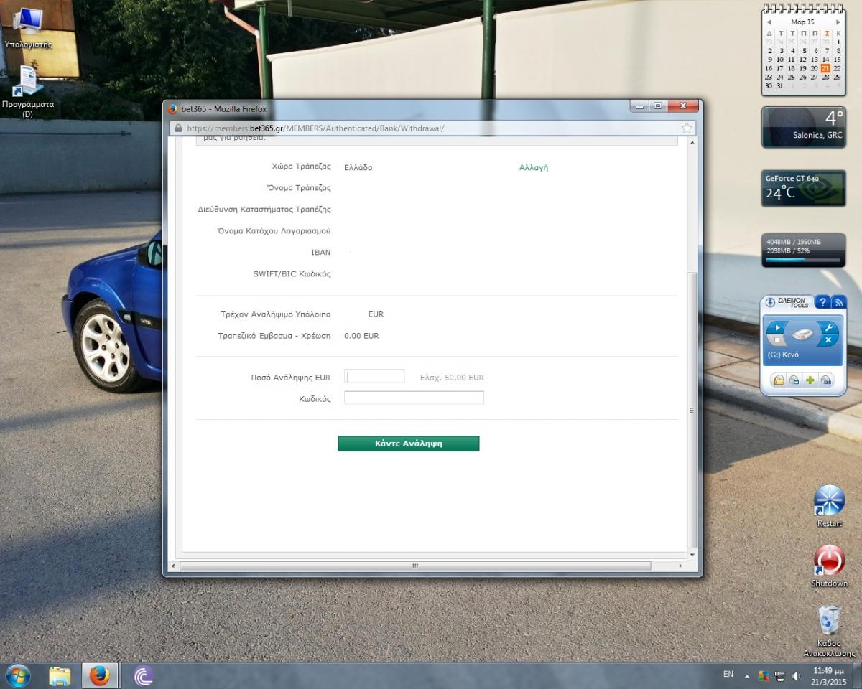Click the Κάντε Ανάληψη green button
The width and height of the screenshot is (862, 689).
point(408,444)
